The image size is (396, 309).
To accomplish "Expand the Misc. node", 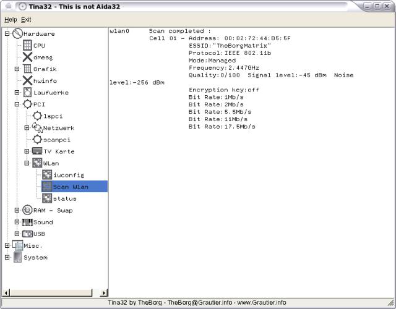I will tap(7, 245).
